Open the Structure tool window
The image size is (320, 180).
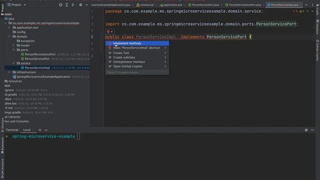point(2,125)
